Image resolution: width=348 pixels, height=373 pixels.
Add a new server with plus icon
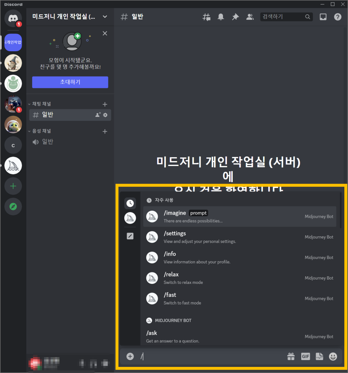click(13, 186)
